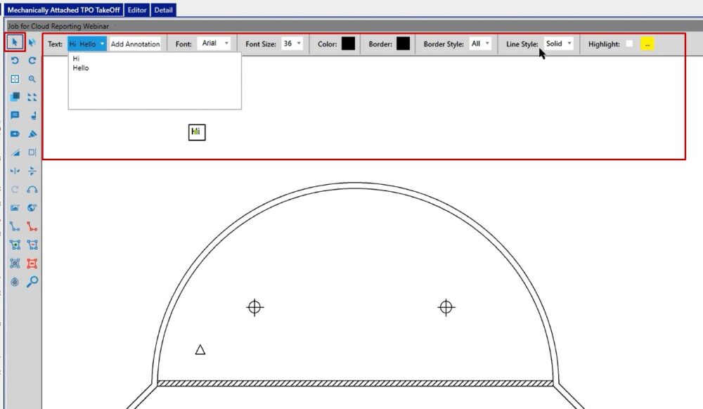Click the Add Annotation button
Screen dimensions: 703x409
click(x=136, y=44)
